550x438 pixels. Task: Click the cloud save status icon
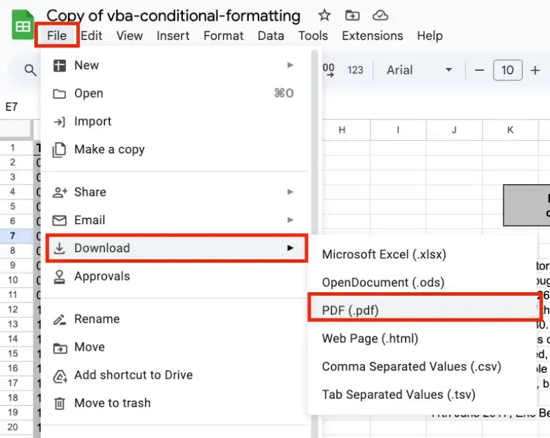tap(379, 15)
